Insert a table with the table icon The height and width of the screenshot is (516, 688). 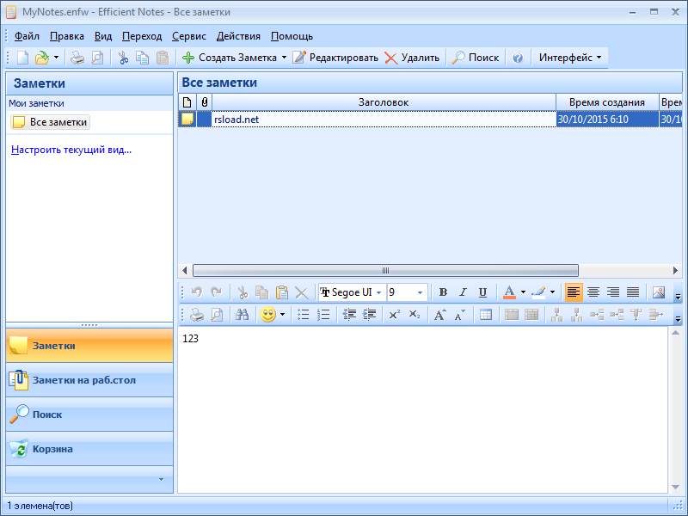click(x=486, y=315)
